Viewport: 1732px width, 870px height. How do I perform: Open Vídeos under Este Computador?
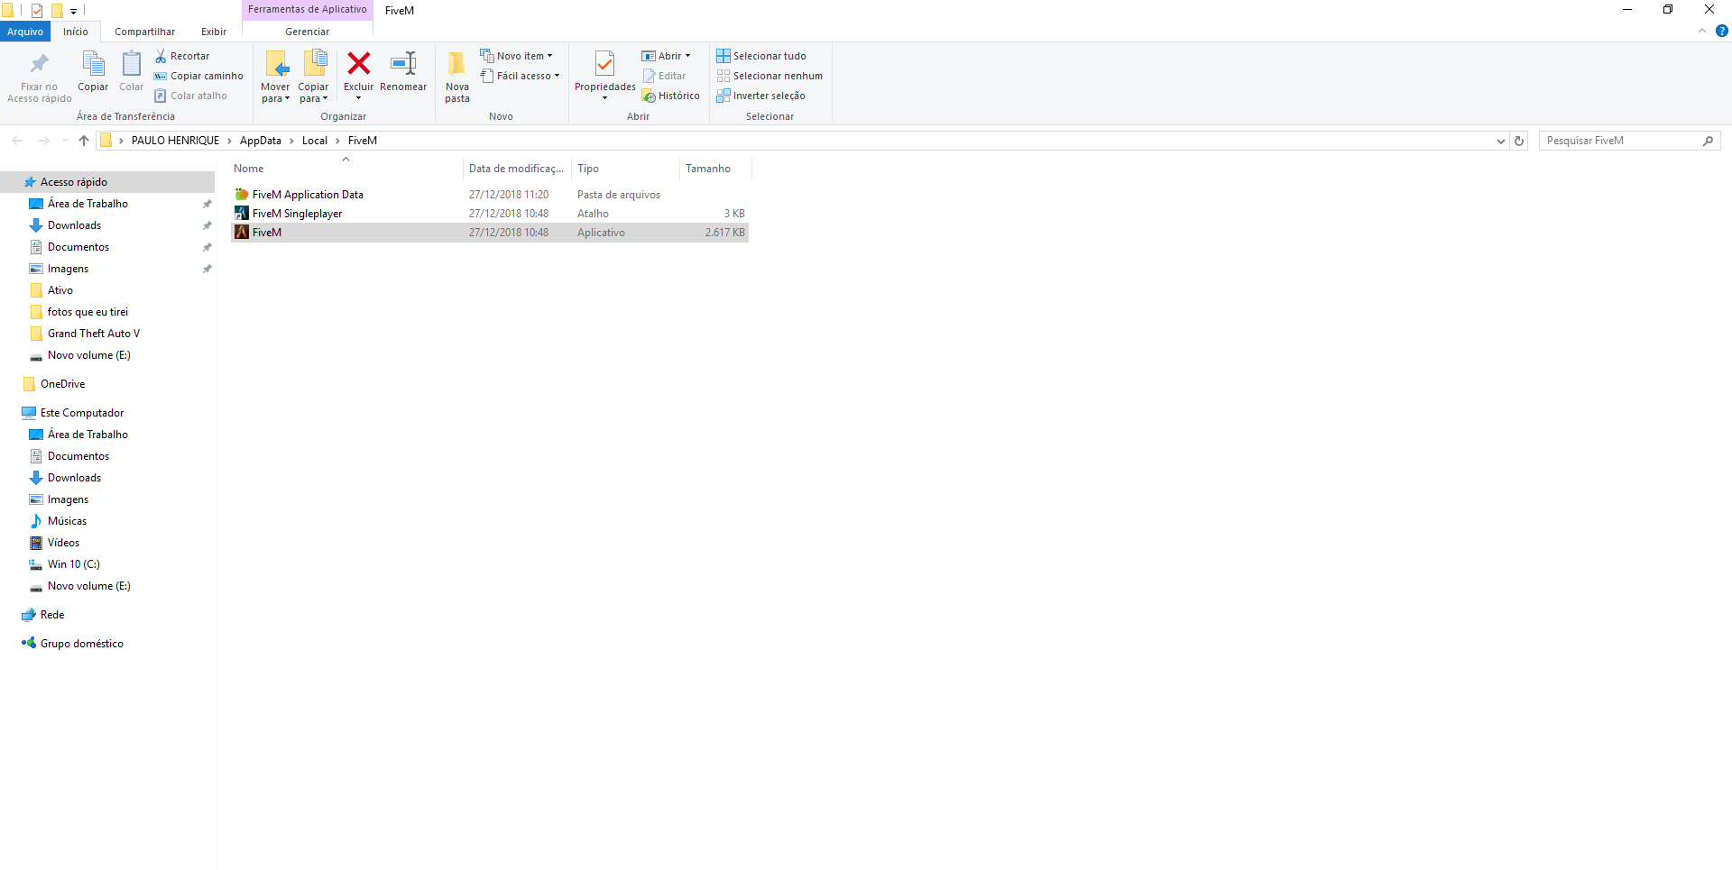pyautogui.click(x=63, y=543)
